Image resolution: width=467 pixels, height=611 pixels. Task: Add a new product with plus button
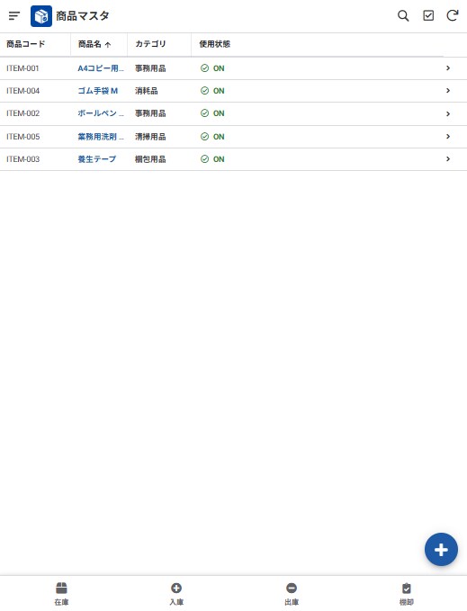click(441, 550)
